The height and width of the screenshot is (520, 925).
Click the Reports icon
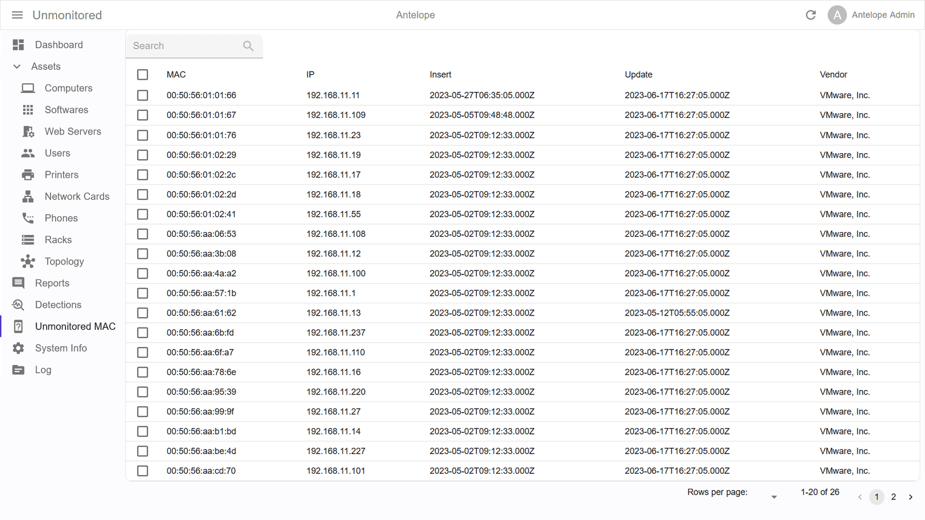(x=18, y=283)
